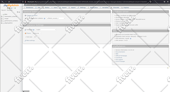The width and height of the screenshot is (170, 92).
Task: Click the Contribute link
Action: pos(119,58)
